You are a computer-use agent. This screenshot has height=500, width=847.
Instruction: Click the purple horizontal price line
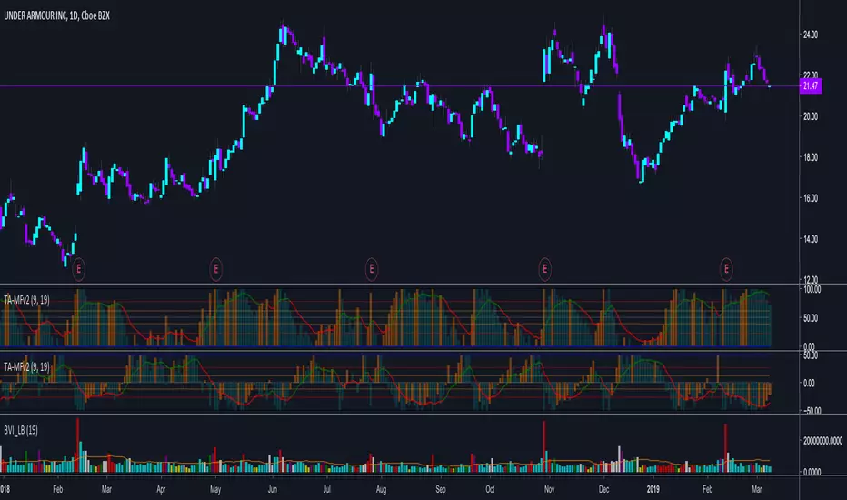tap(400, 86)
